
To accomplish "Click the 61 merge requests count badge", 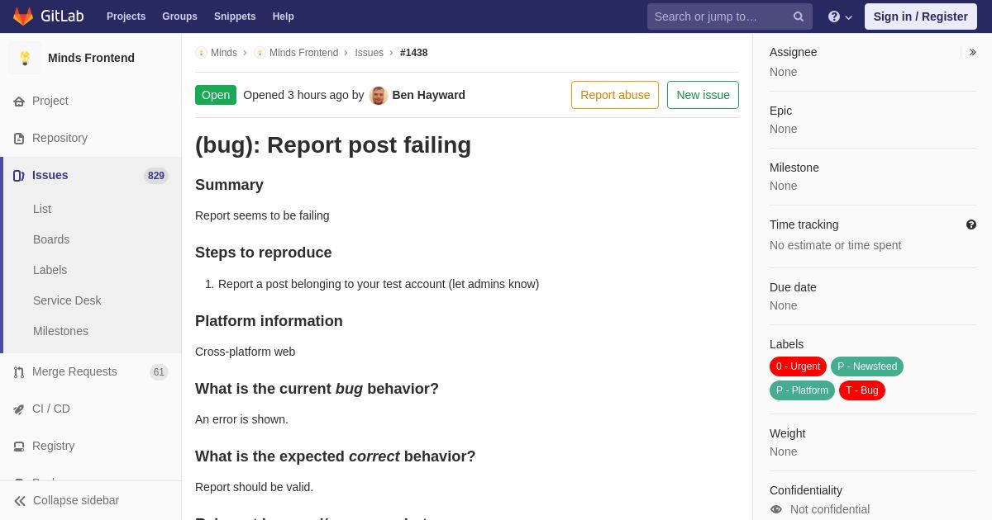I will coord(159,372).
